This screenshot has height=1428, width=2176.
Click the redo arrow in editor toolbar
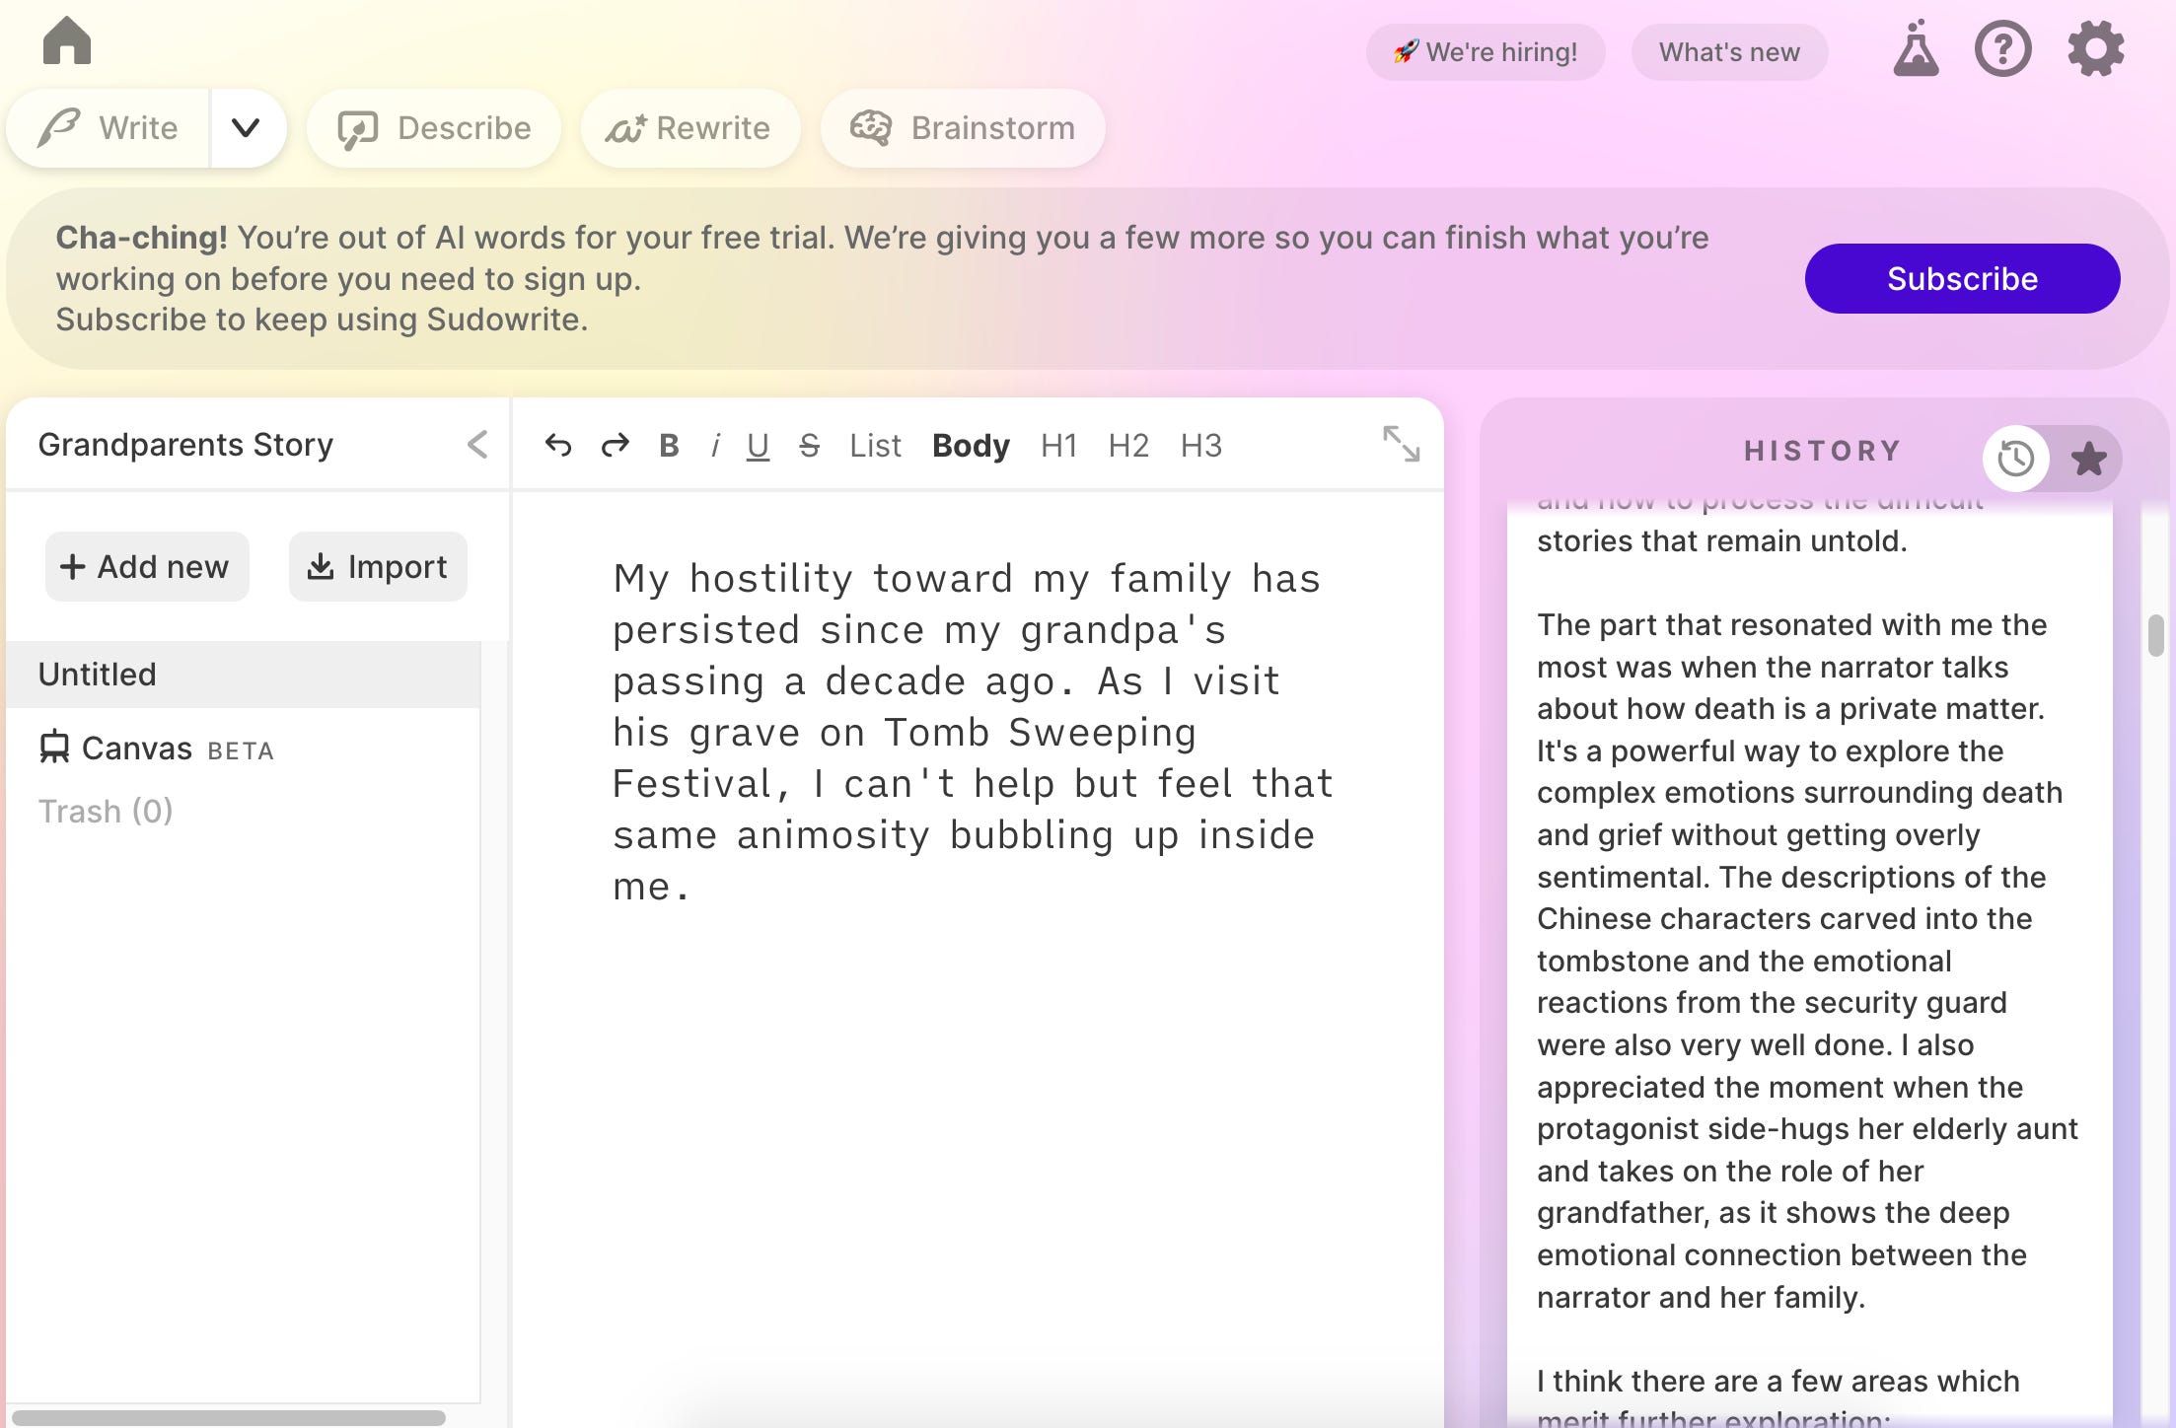click(x=615, y=446)
